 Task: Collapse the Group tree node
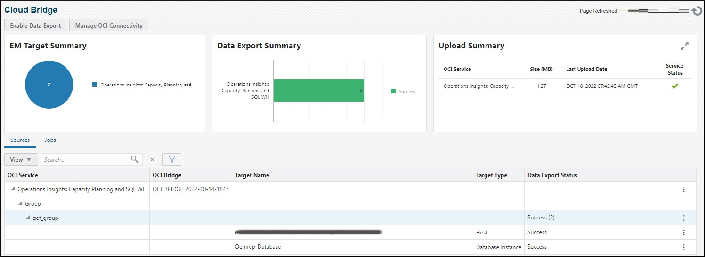tap(20, 204)
